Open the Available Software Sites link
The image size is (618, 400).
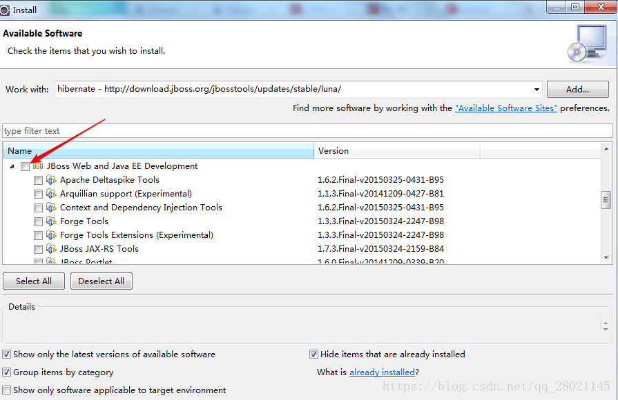coord(506,108)
